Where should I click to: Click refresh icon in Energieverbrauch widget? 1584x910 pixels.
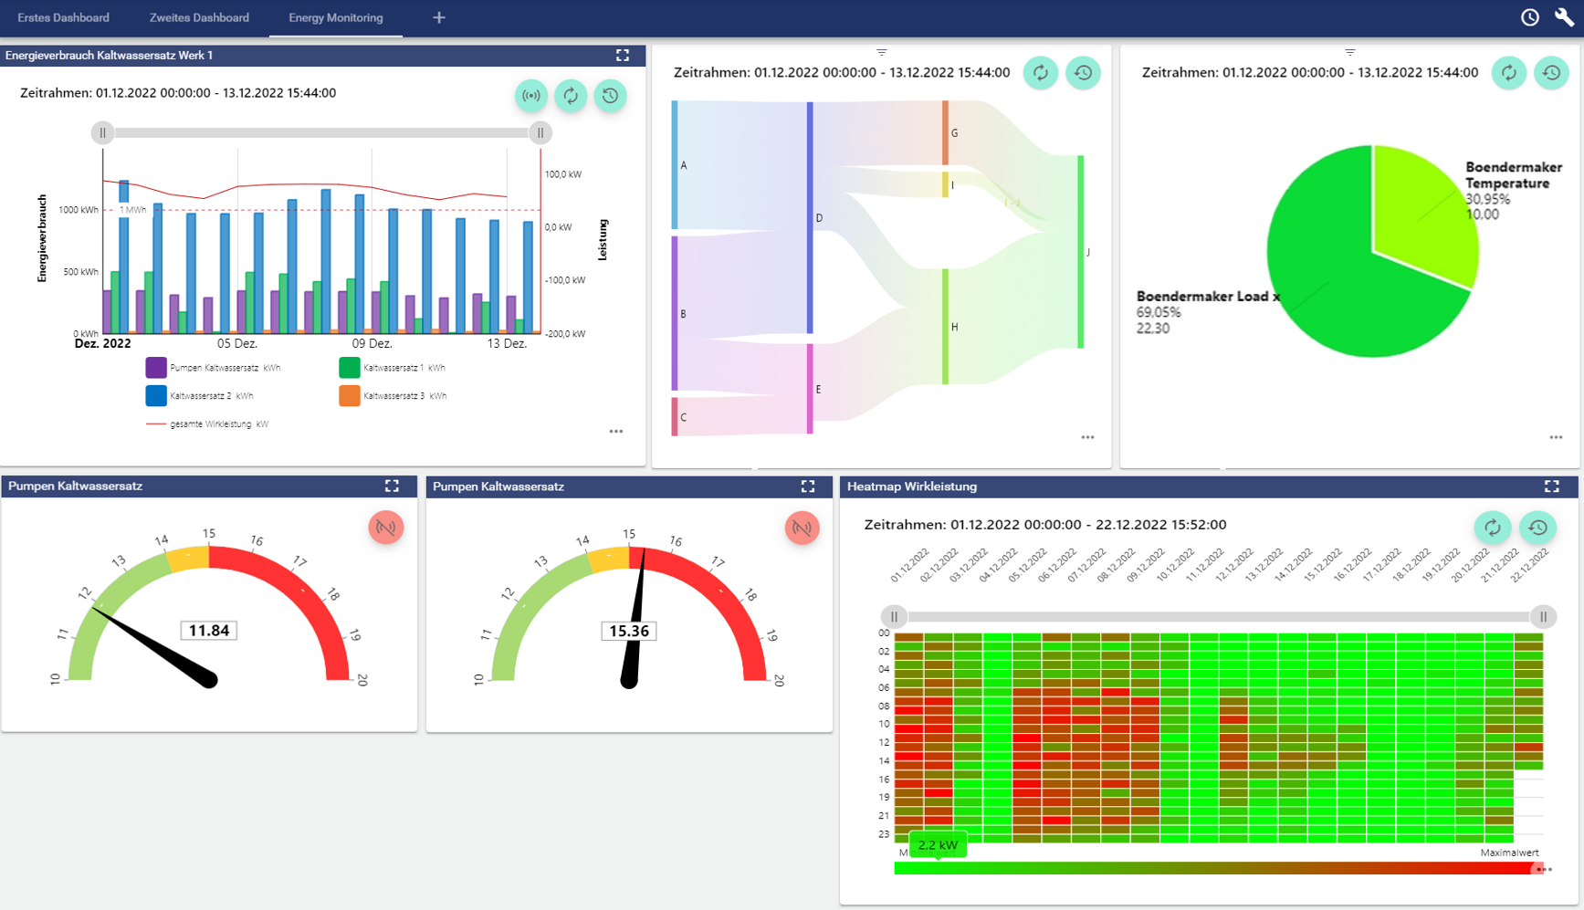571,95
